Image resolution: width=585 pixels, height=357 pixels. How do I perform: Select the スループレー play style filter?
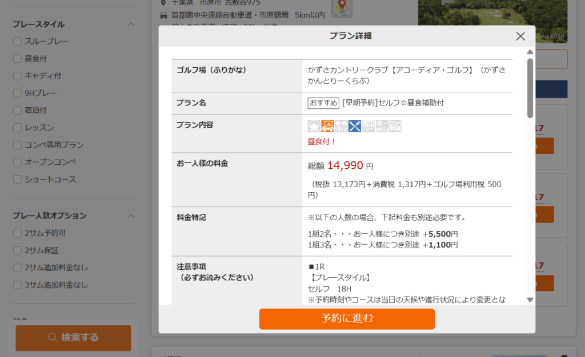(x=18, y=41)
